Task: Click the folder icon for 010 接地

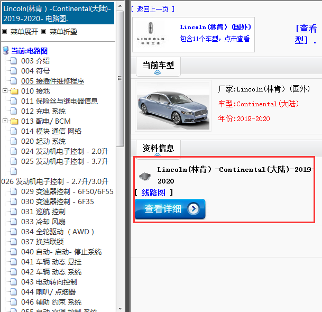Action: pyautogui.click(x=14, y=91)
